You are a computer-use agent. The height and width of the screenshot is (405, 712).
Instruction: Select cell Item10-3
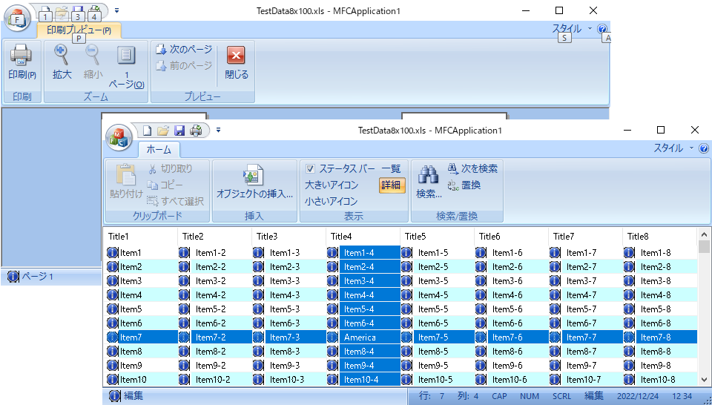coord(287,380)
